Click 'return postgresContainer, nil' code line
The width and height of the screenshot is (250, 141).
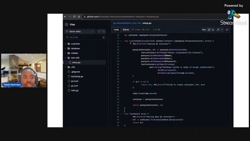pyautogui.click(x=148, y=105)
